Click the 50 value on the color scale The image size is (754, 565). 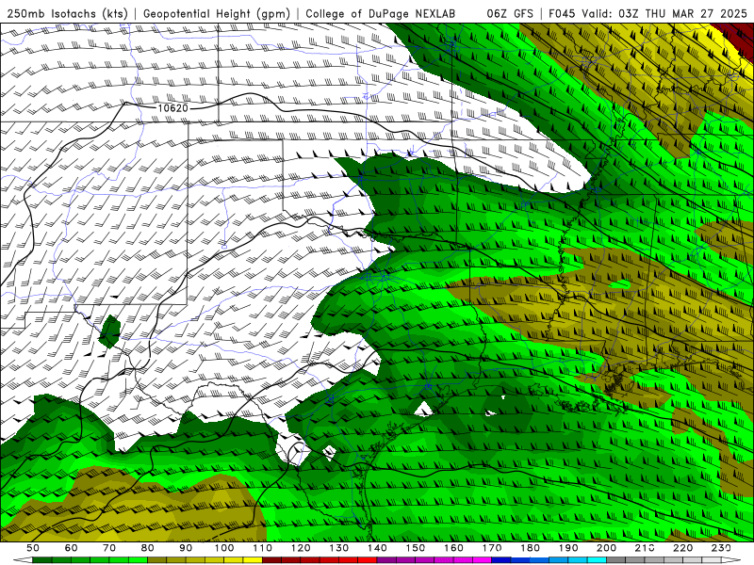click(x=33, y=548)
